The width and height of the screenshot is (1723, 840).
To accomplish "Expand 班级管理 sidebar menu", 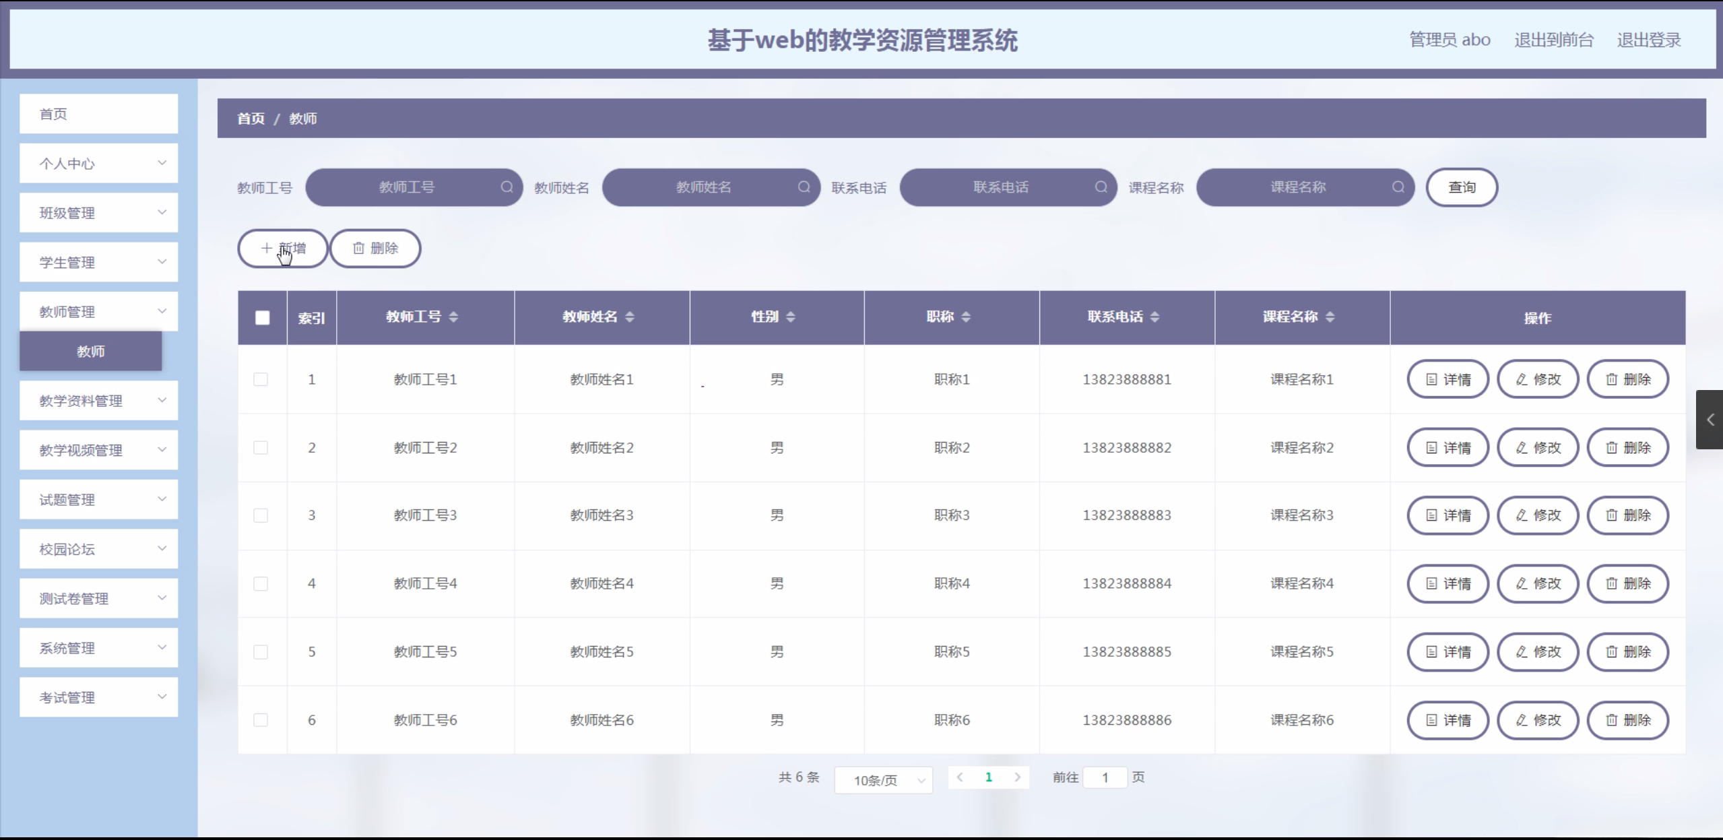I will (x=98, y=213).
